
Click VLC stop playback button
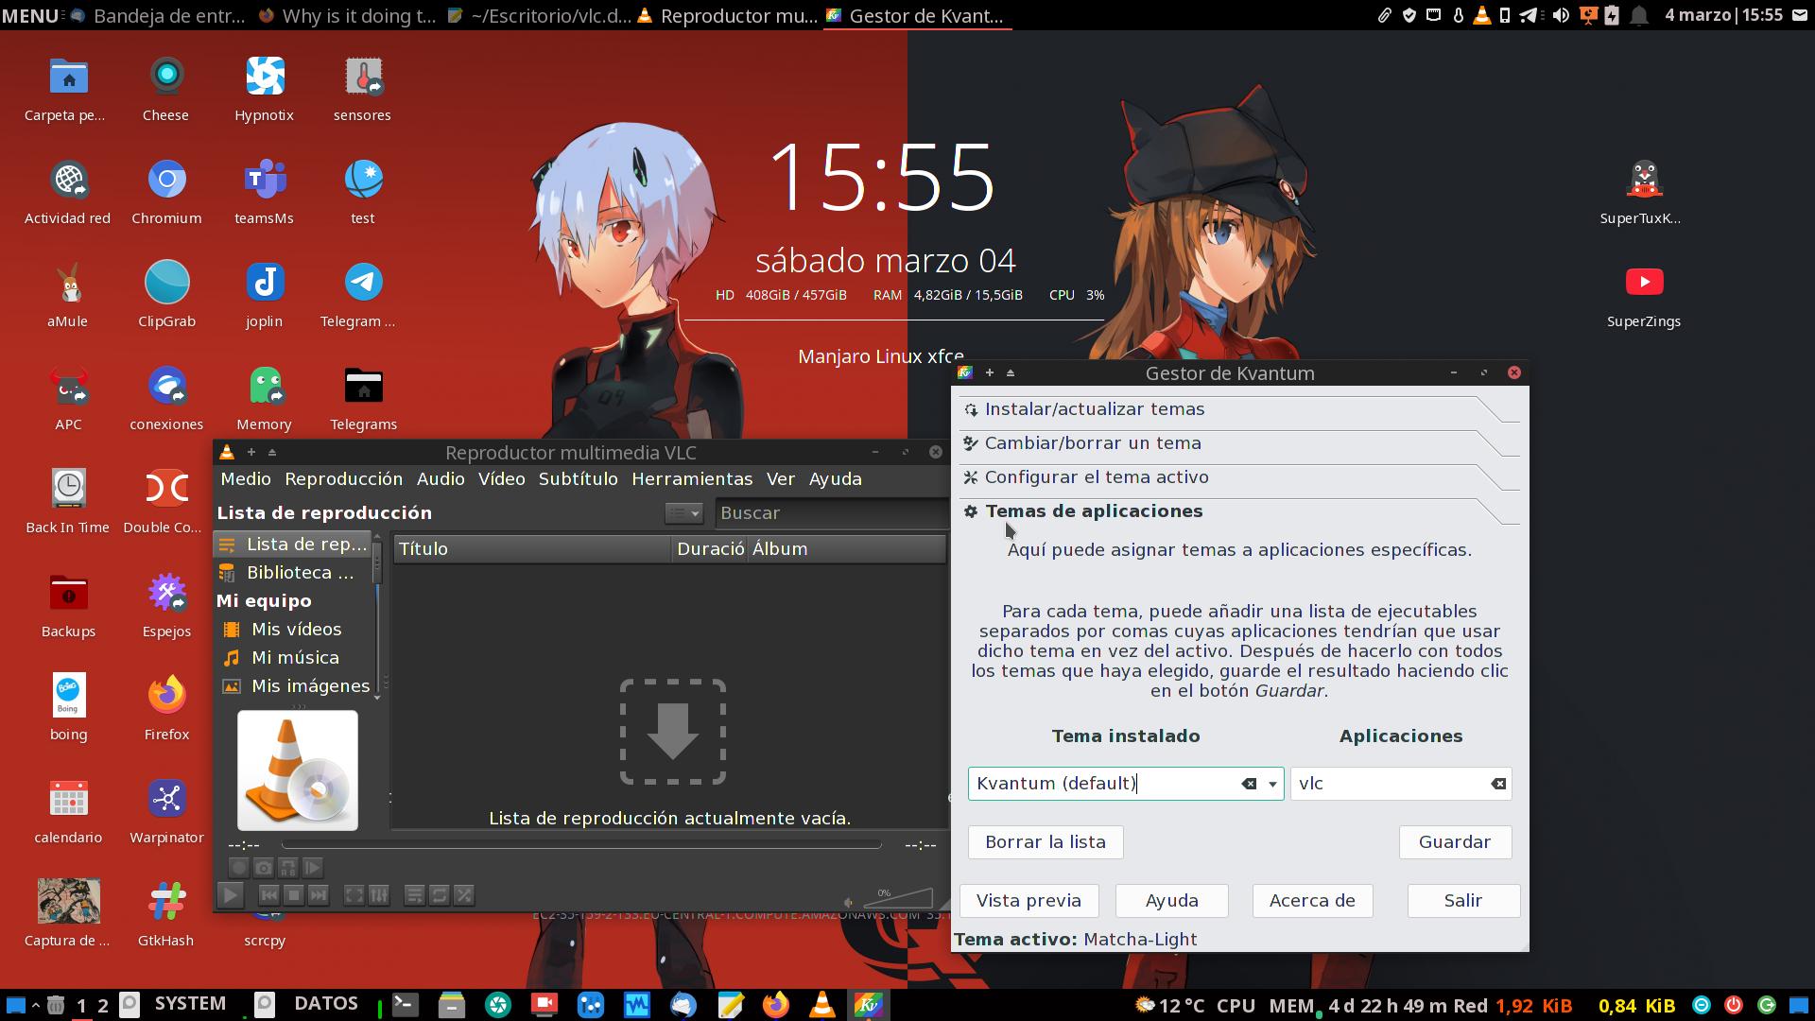294,895
